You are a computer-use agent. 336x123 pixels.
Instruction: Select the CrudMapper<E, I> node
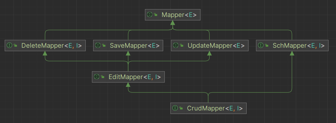208,108
